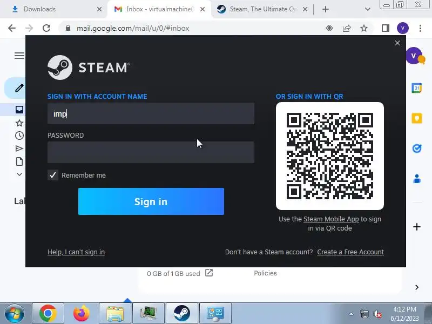The height and width of the screenshot is (324, 432).
Task: Click the Steam logo in the dialog
Action: coord(89,67)
